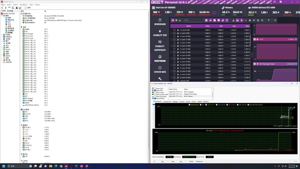300x169 pixels.
Task: Click blue indicator on +12V graph header
Action: pos(296,39)
